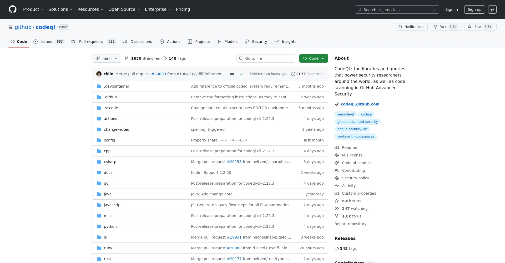
Task: Click the Star icon button
Action: (469, 27)
